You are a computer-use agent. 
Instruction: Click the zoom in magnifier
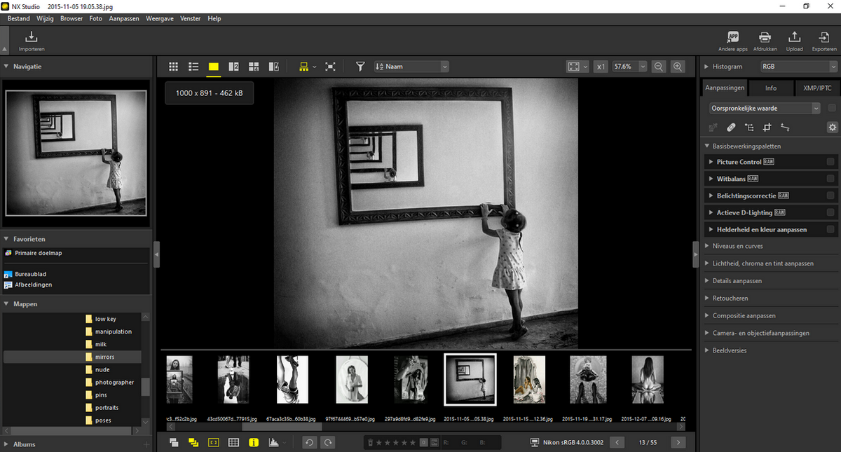[678, 67]
